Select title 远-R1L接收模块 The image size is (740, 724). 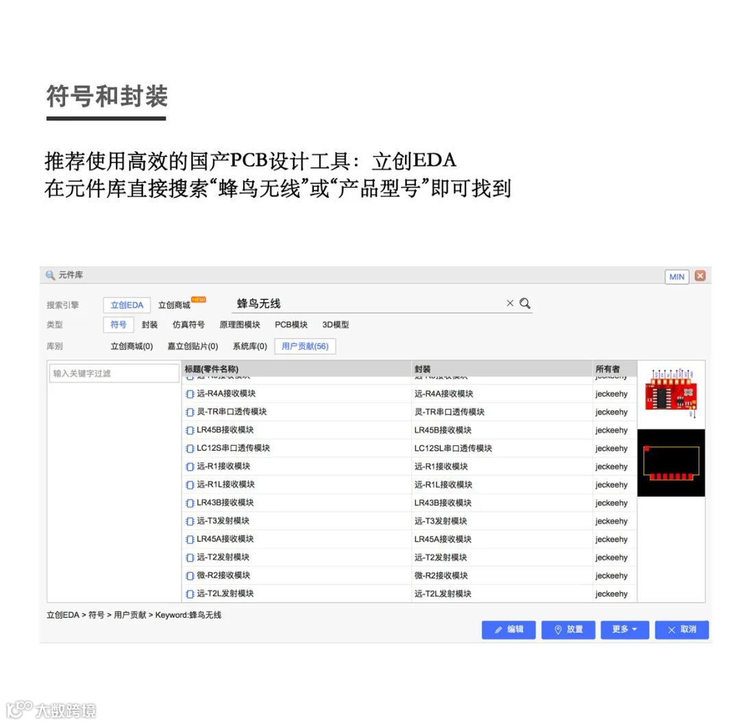coord(225,484)
